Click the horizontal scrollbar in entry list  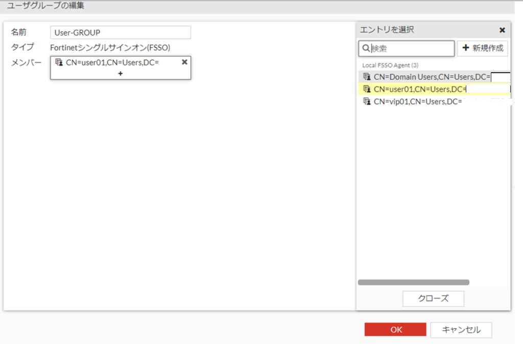413,282
